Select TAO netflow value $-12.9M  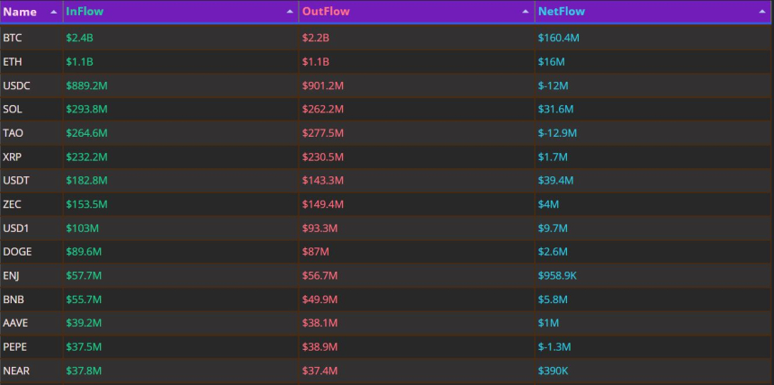click(558, 133)
